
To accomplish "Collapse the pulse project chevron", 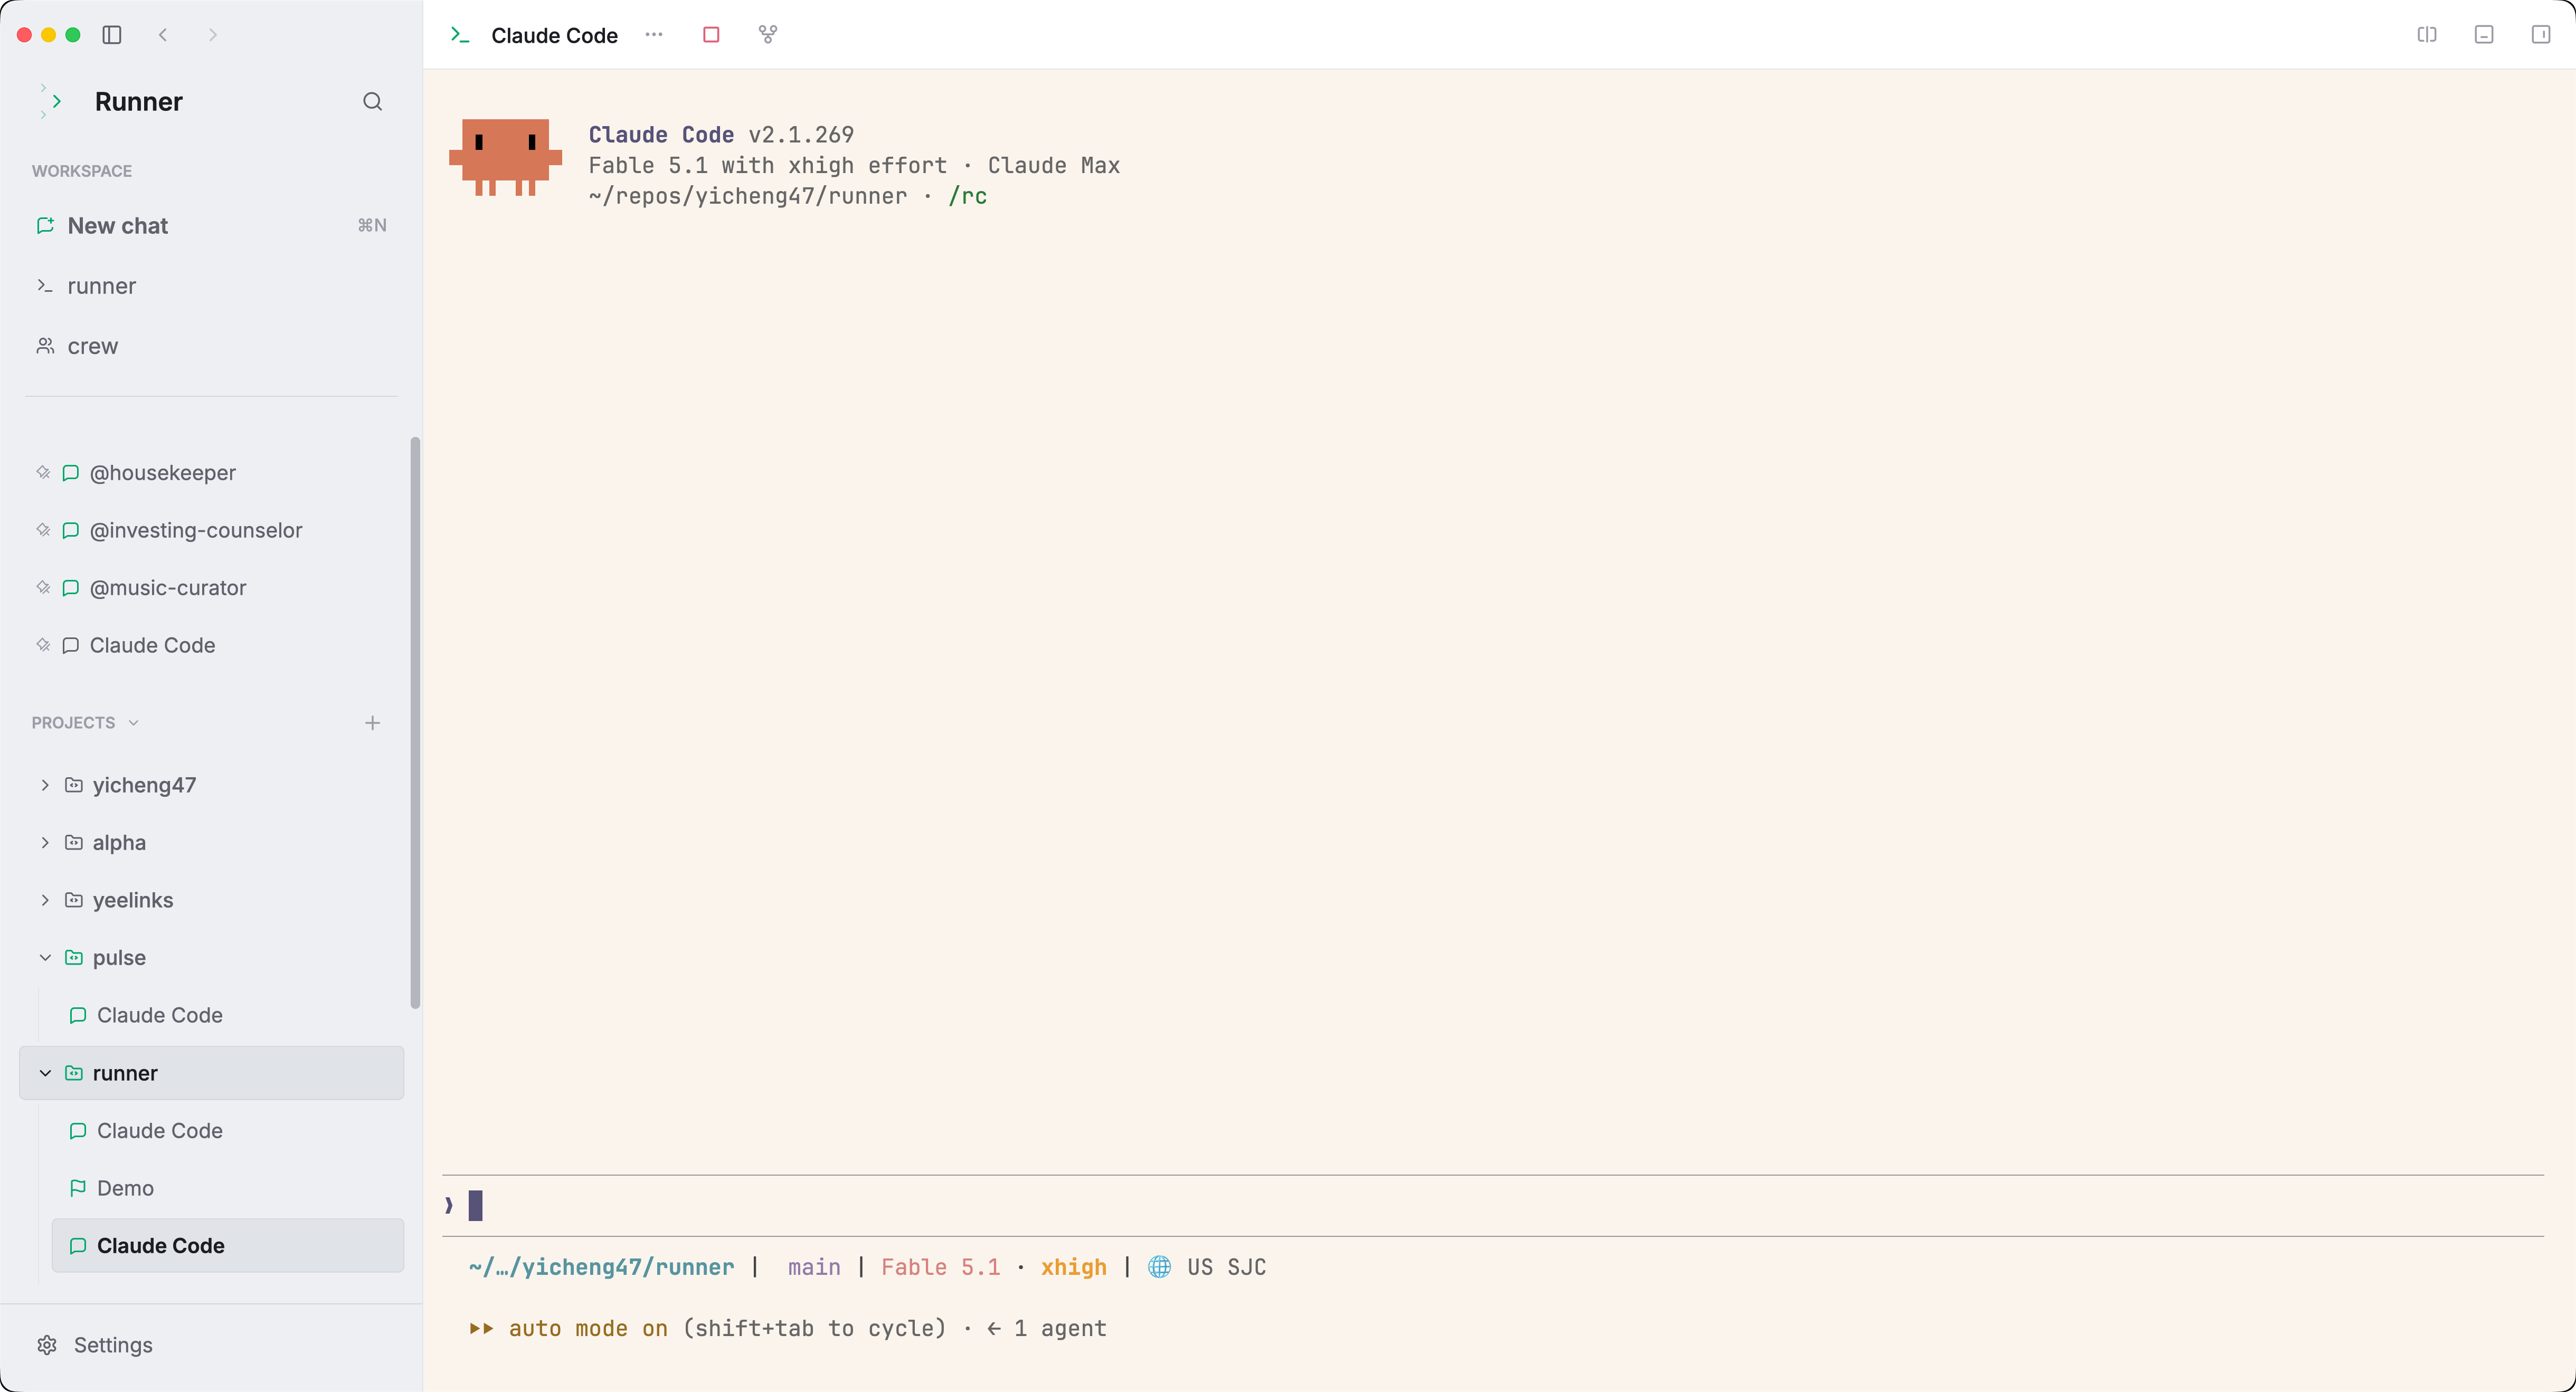I will pos(45,958).
